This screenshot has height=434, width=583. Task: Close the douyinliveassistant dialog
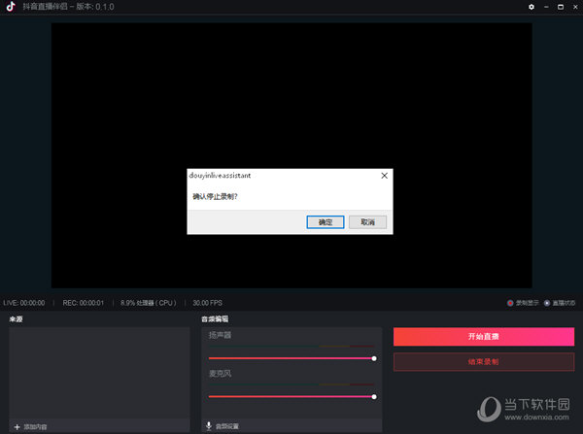[x=385, y=176]
